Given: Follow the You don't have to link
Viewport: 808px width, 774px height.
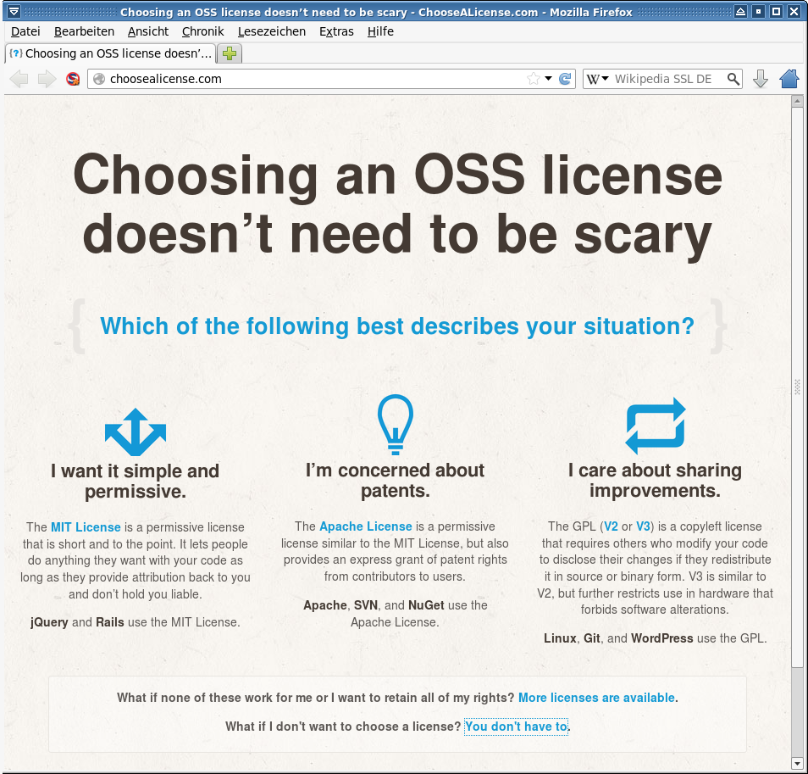Looking at the screenshot, I should 516,726.
